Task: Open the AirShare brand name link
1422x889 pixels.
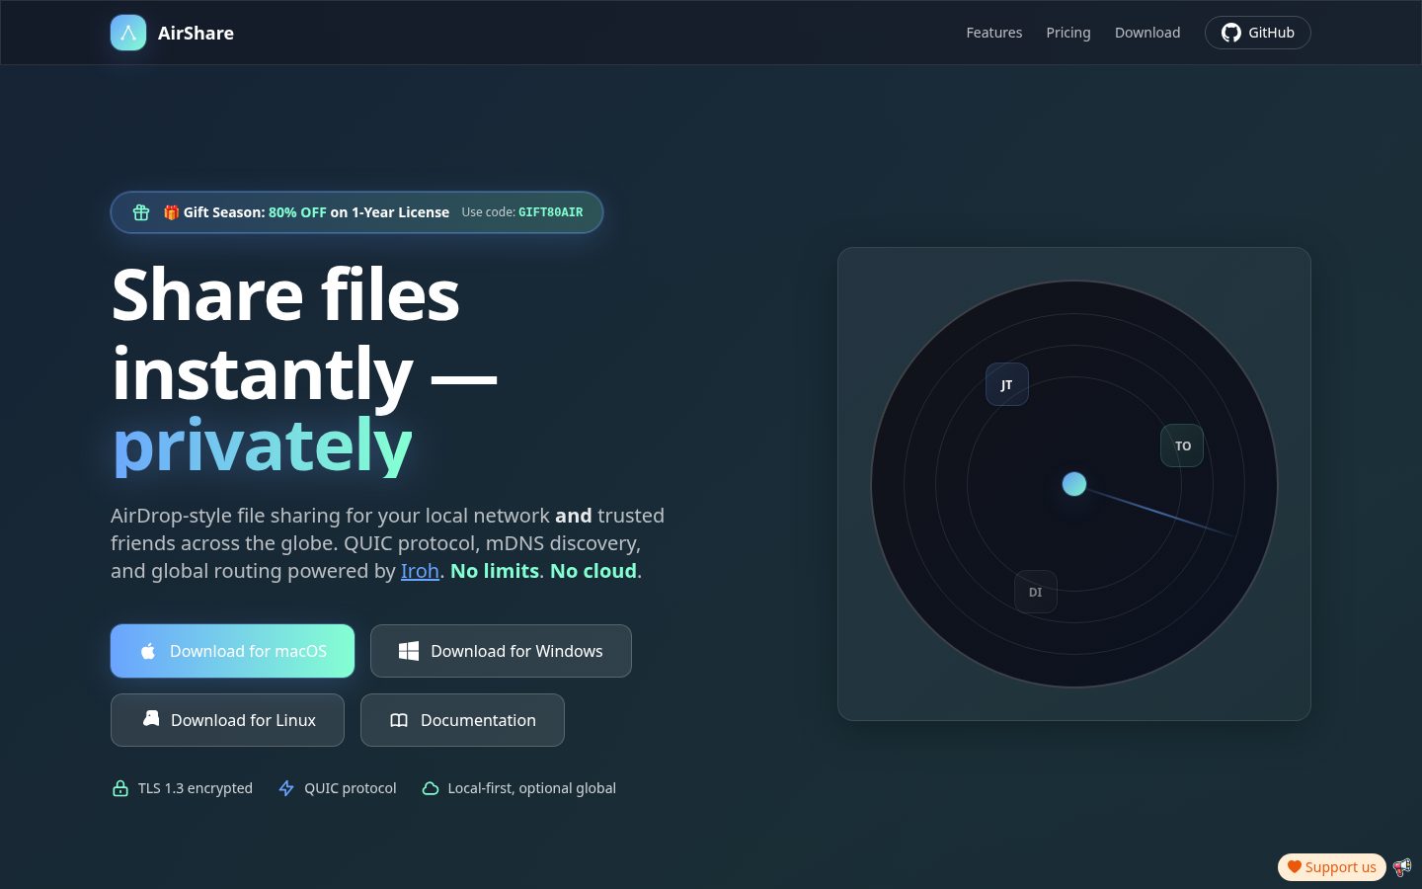Action: click(x=196, y=33)
